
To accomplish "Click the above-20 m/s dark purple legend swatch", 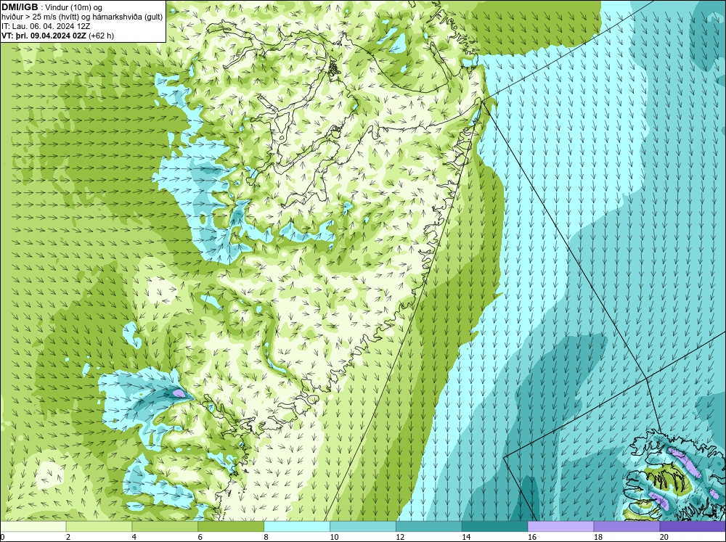I will (693, 526).
